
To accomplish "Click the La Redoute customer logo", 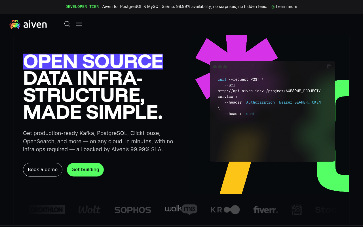I will pos(297,210).
